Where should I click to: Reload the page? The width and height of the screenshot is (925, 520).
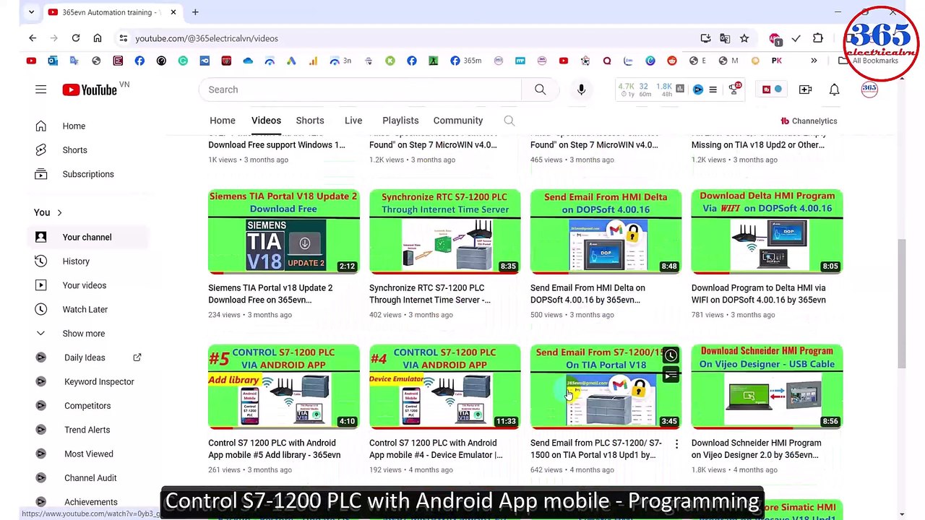[76, 38]
